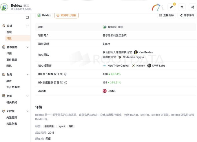
Task: Open the NewTribe Capital name link
Action: tap(118, 66)
